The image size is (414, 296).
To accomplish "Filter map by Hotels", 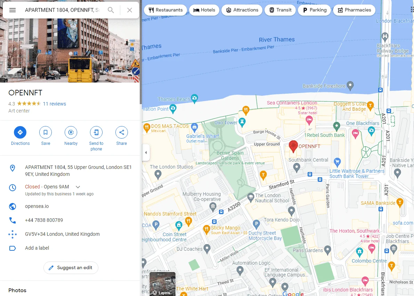I will (204, 10).
